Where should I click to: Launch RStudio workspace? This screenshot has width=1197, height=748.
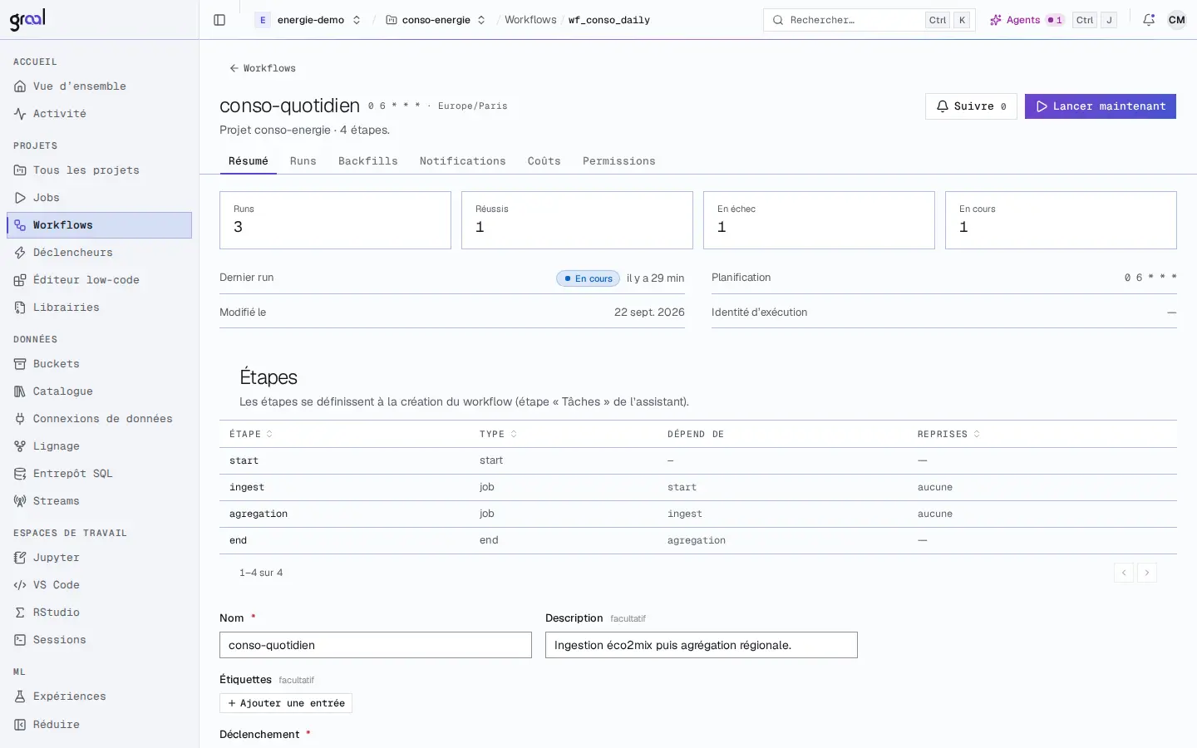[x=99, y=613]
